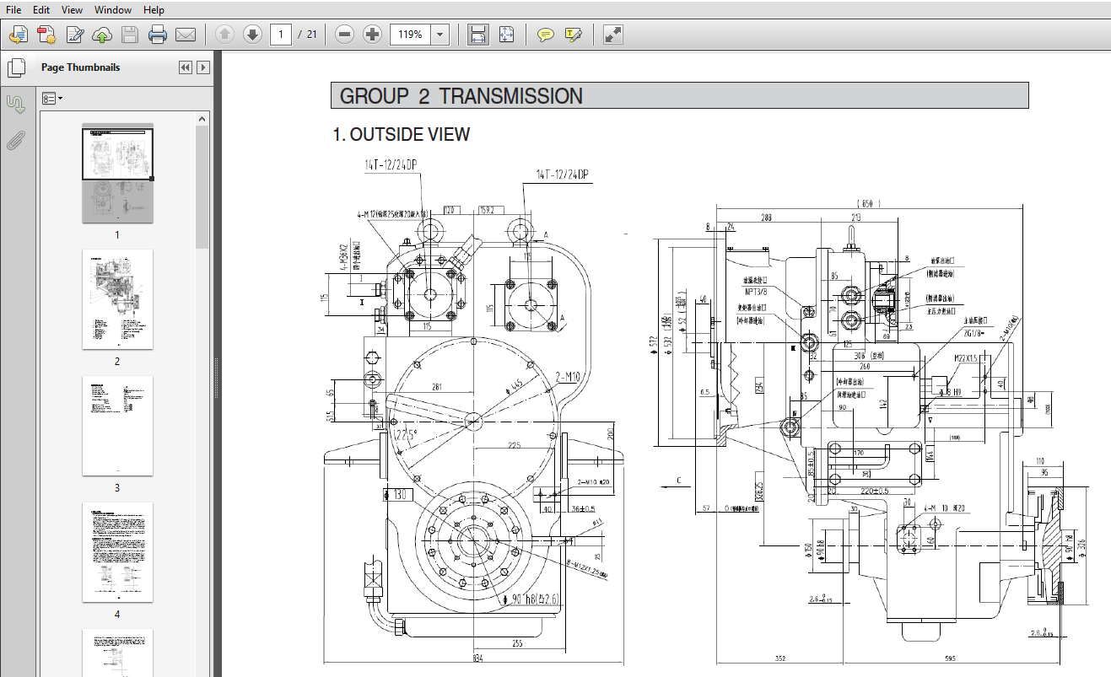Open the thumbnails Options dropdown
Screen dimensions: 1111x677
[x=51, y=99]
